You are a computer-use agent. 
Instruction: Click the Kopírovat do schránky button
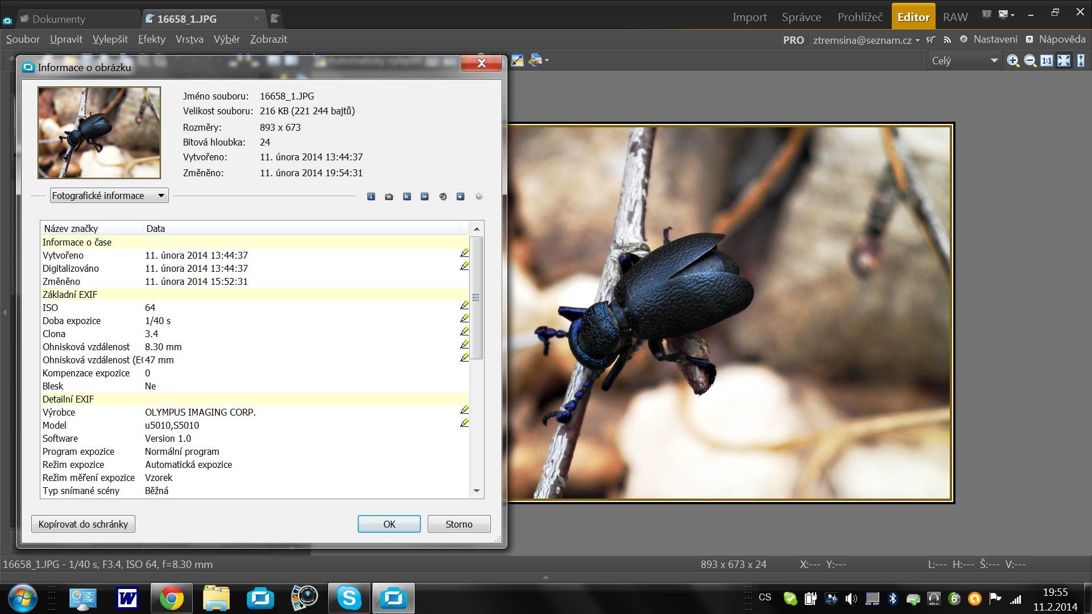[x=83, y=524]
